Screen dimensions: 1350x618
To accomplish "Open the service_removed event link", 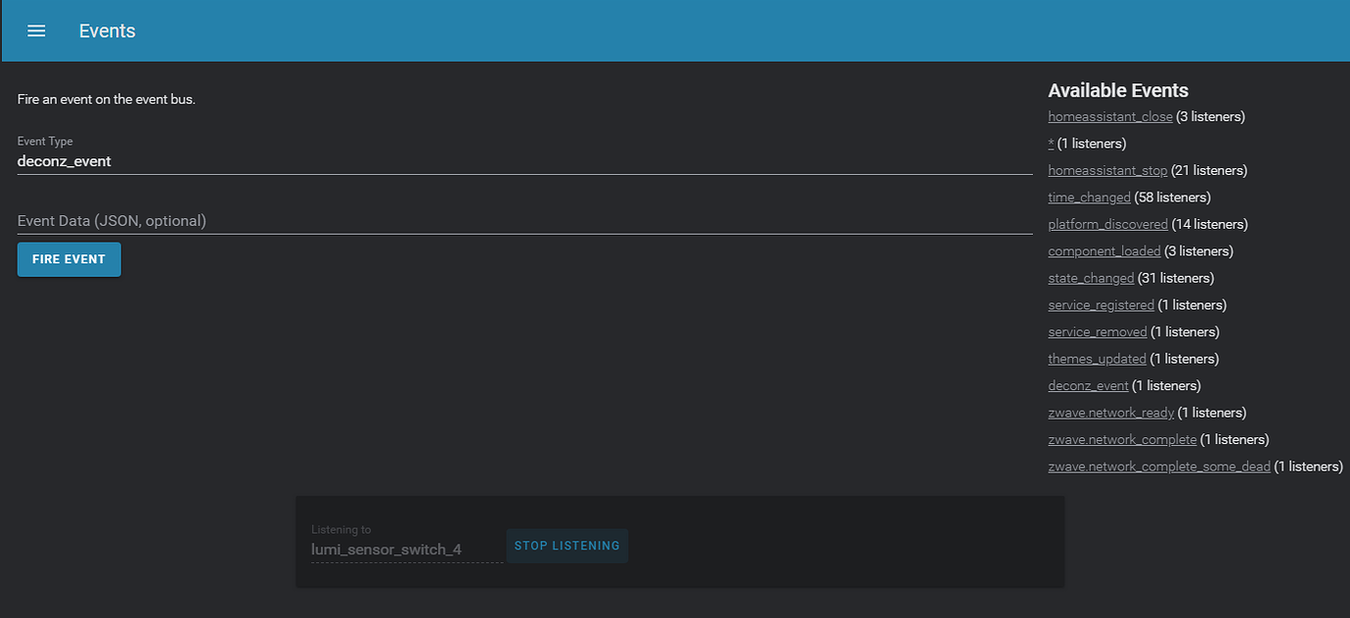I will point(1097,331).
